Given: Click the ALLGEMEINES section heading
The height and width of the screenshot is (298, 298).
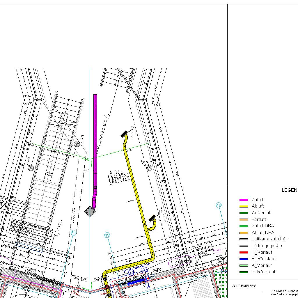Looking at the screenshot, I should click(244, 286).
